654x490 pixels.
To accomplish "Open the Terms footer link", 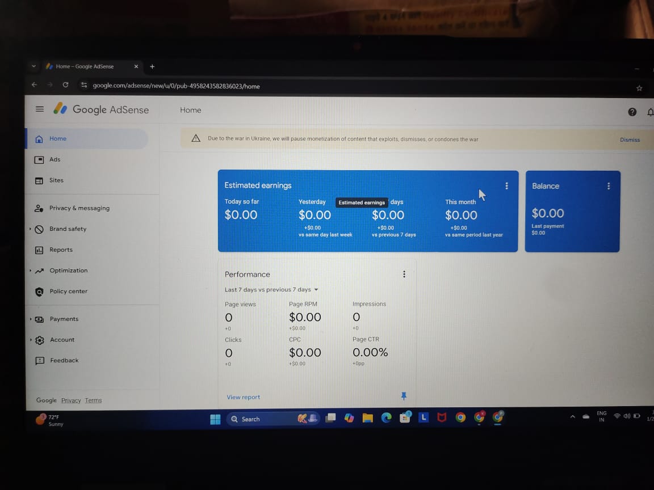I will (x=93, y=400).
